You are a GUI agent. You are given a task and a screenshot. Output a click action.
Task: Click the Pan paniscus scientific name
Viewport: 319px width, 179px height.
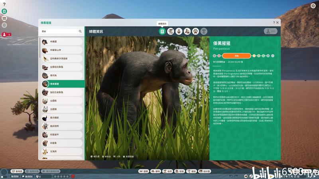point(222,49)
